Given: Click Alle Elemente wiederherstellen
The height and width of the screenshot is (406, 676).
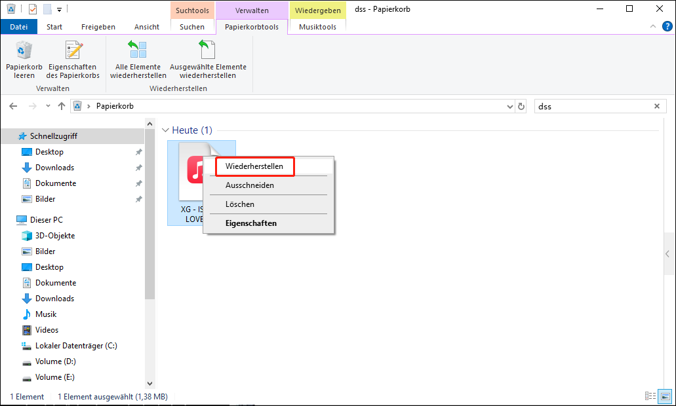Looking at the screenshot, I should (x=138, y=60).
